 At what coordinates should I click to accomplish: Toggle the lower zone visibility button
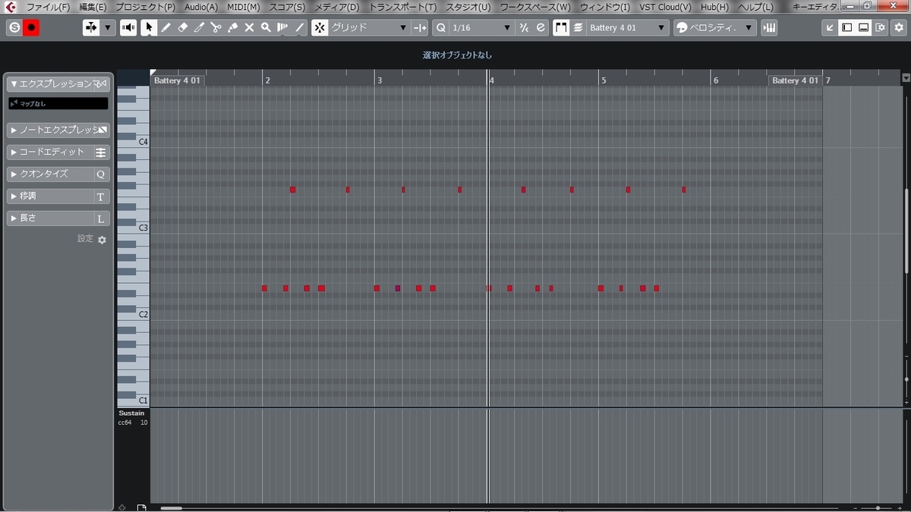(864, 27)
